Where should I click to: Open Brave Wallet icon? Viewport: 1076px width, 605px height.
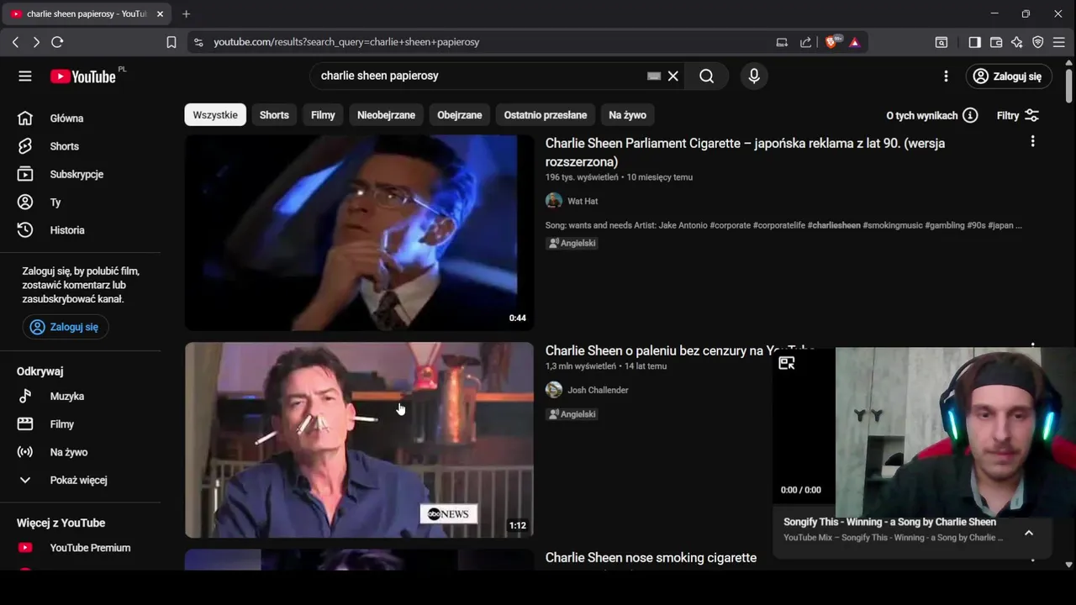[996, 42]
